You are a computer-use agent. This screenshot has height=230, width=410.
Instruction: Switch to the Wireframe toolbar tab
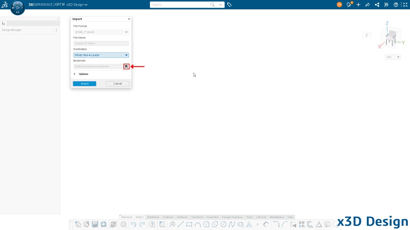point(153,217)
